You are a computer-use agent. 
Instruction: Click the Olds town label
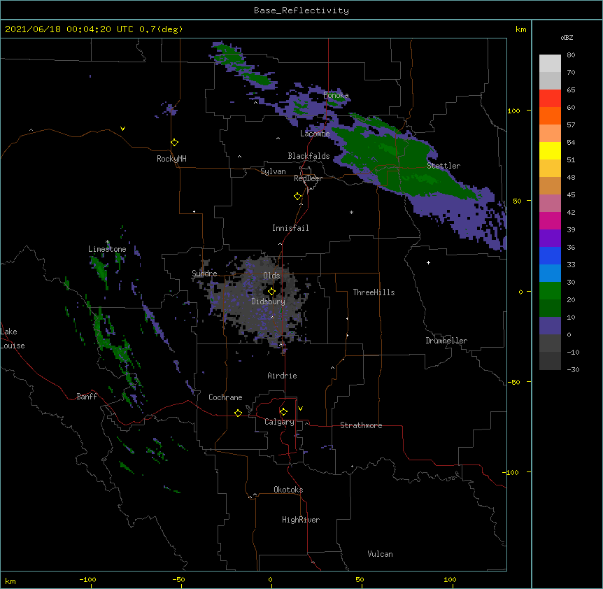pyautogui.click(x=271, y=276)
